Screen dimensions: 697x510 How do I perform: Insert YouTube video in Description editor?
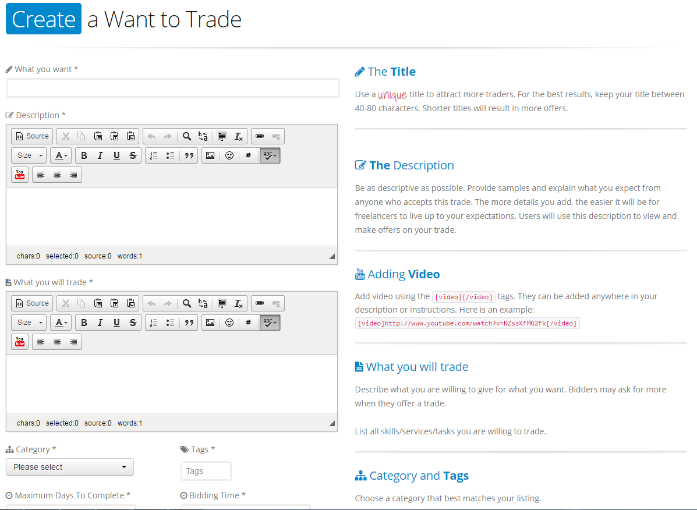pos(20,175)
